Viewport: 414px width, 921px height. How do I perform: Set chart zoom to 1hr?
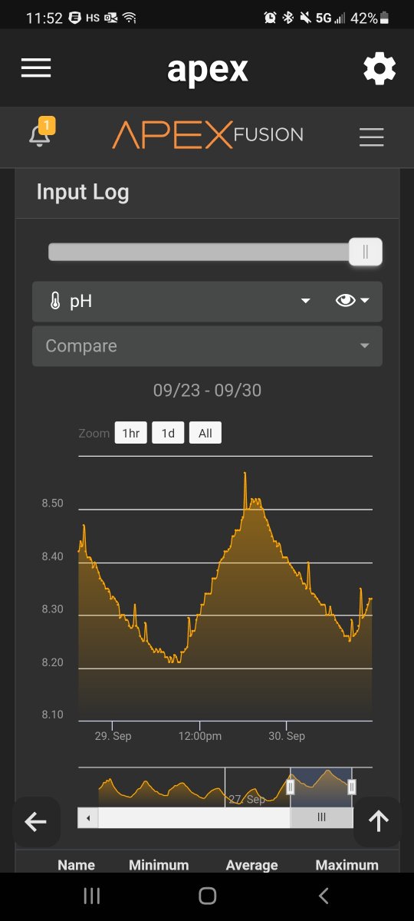(130, 433)
